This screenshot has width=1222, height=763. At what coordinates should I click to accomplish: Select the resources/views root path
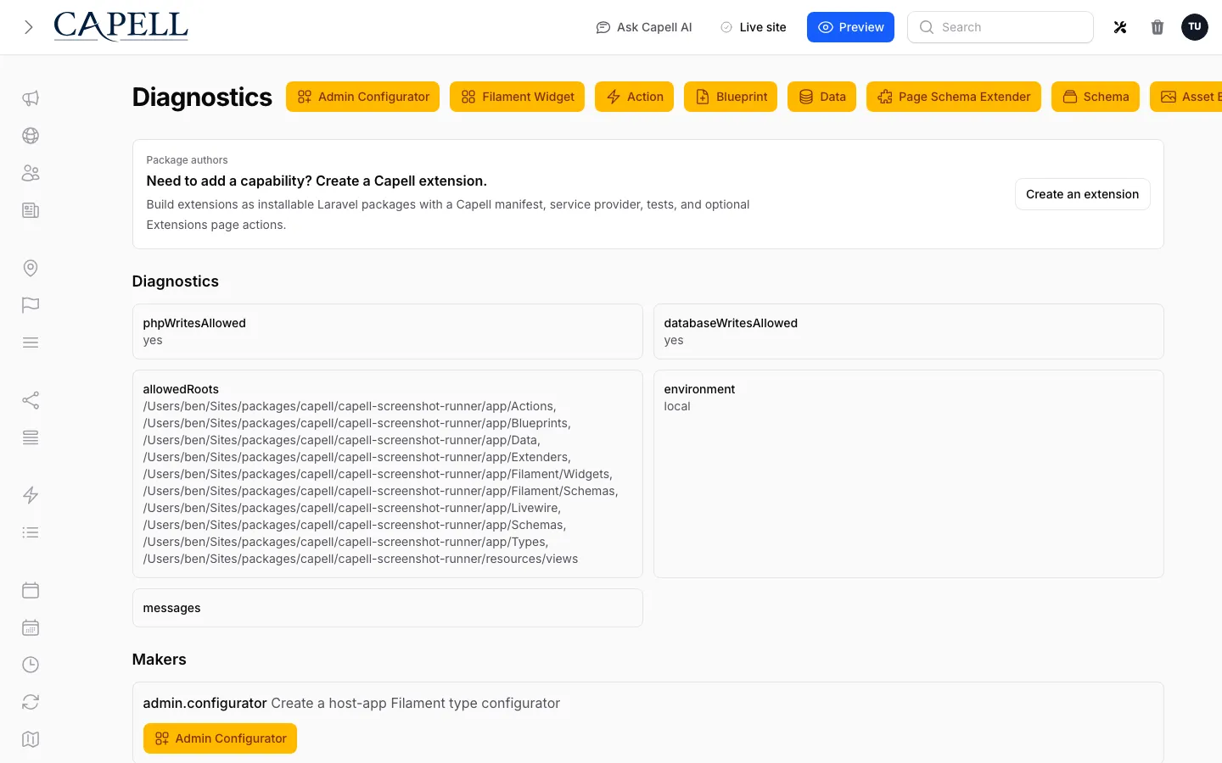(361, 559)
